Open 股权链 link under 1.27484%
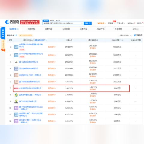The height and width of the screenshot is (144, 144). 93,103
